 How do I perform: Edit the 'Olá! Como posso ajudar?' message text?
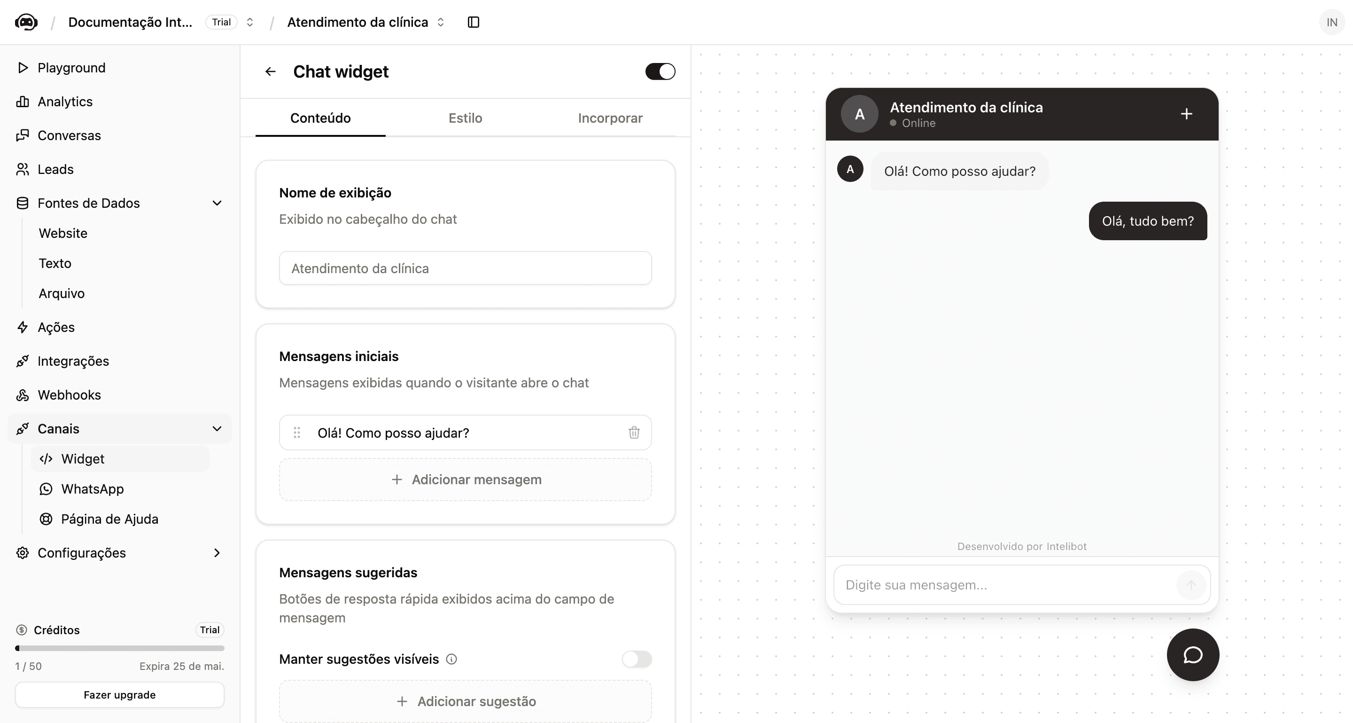tap(393, 433)
